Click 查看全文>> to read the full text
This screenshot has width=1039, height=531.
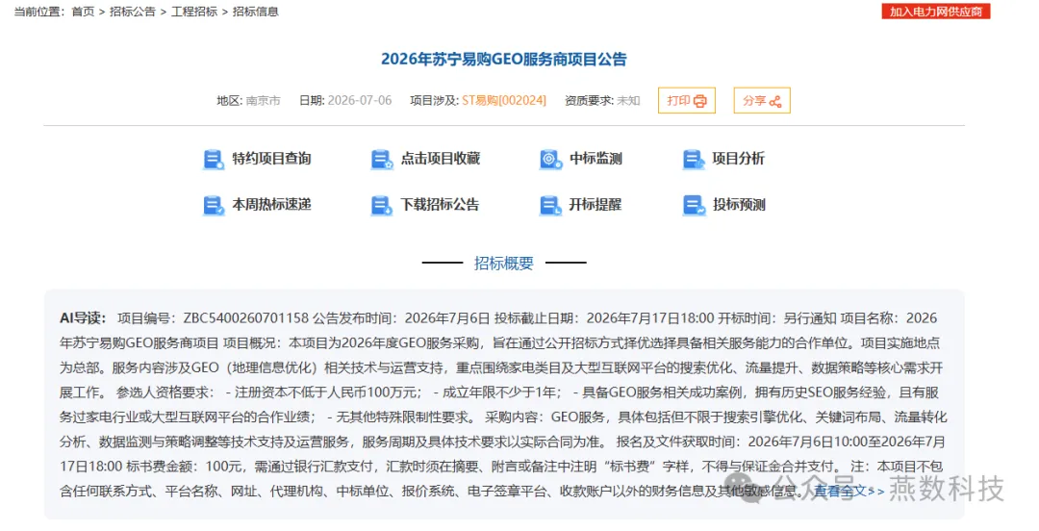[849, 492]
